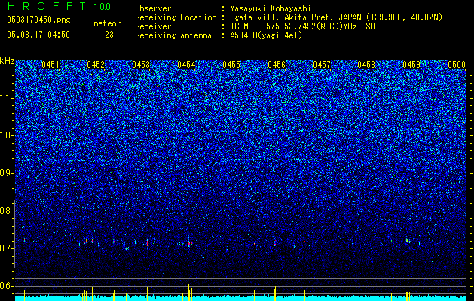Click the 0452 time marker
Screen dimensions: 474x301
click(96, 65)
